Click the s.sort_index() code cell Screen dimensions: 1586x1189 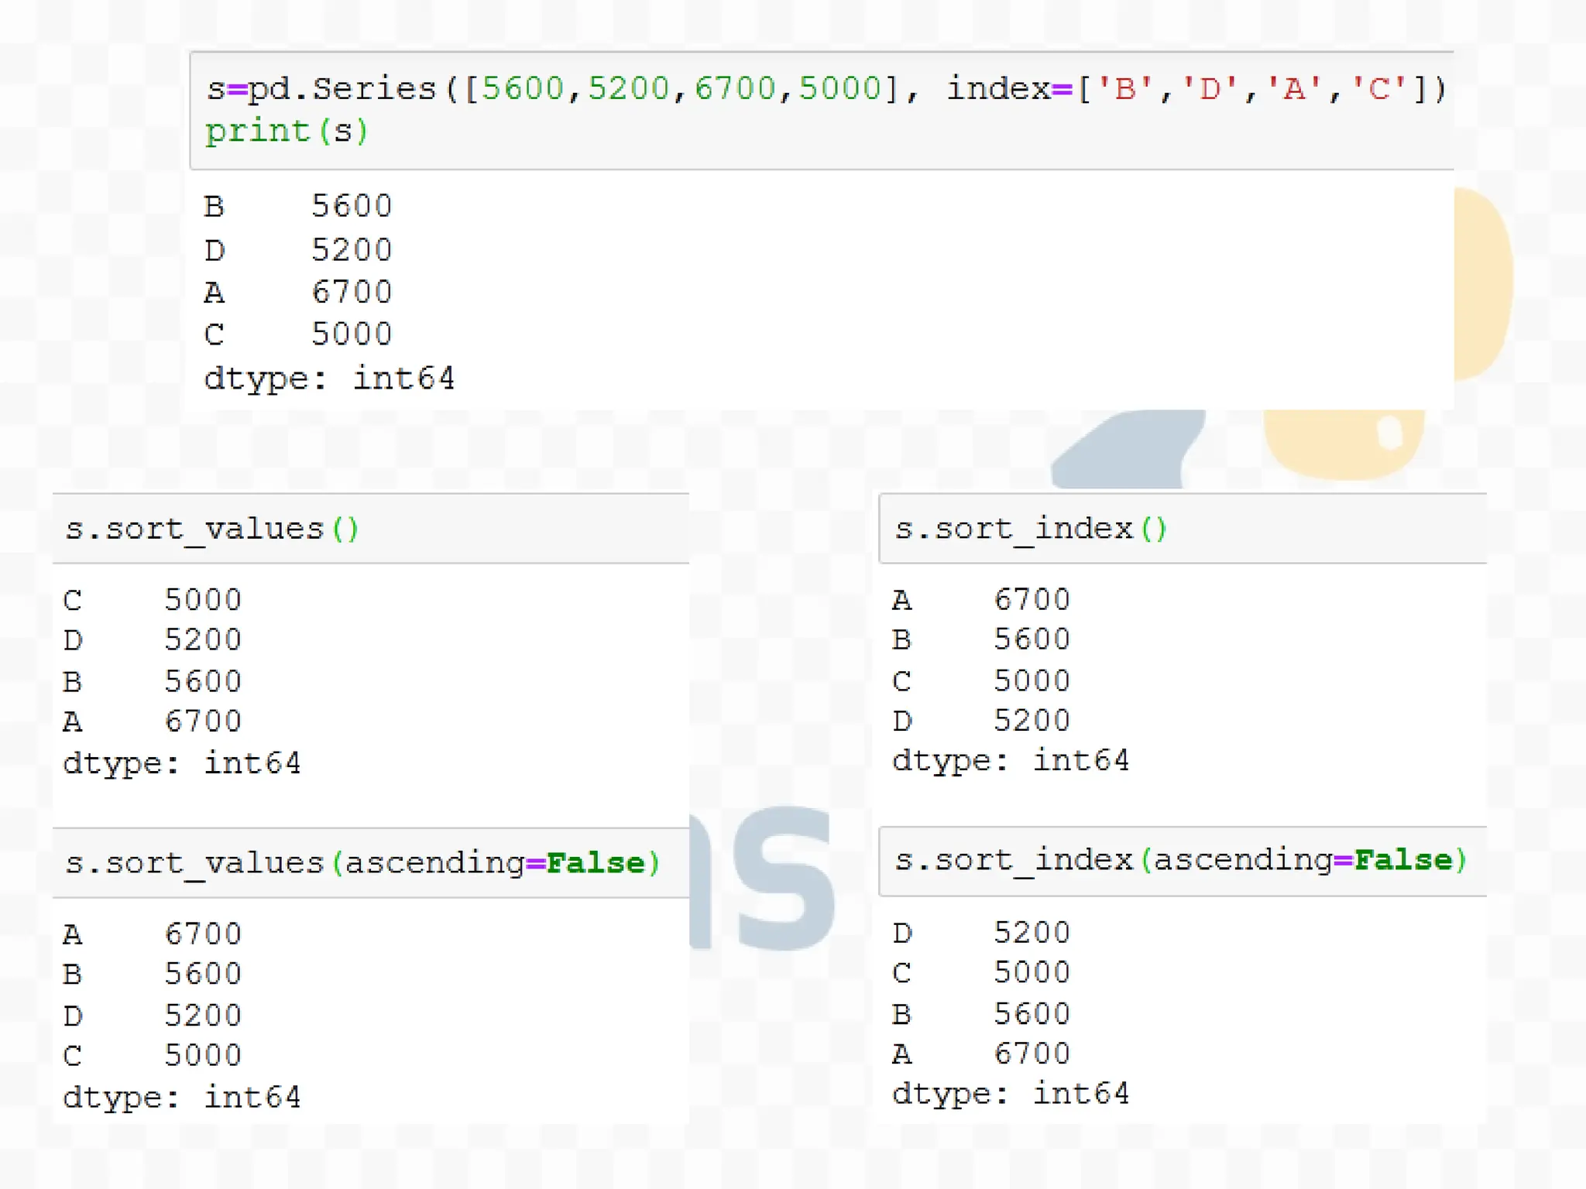[x=1030, y=529]
